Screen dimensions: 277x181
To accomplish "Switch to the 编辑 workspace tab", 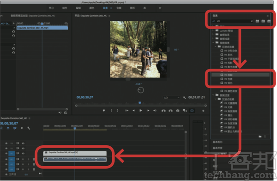I will tap(78, 8).
